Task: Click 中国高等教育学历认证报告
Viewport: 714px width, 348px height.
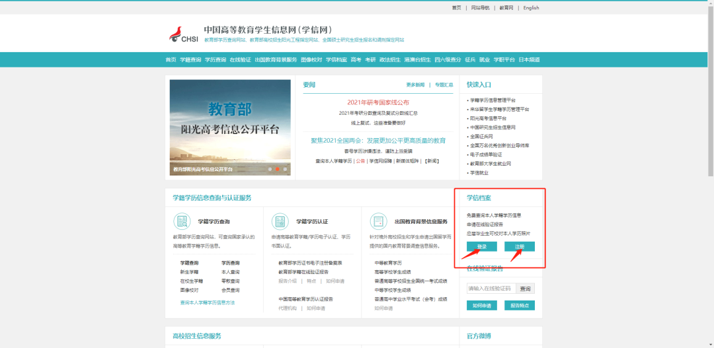Action: 306,299
